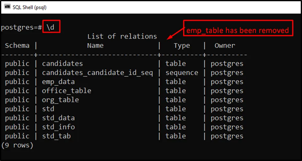The image size is (302, 161).
Task: Click the std_tab table name
Action: 56,136
